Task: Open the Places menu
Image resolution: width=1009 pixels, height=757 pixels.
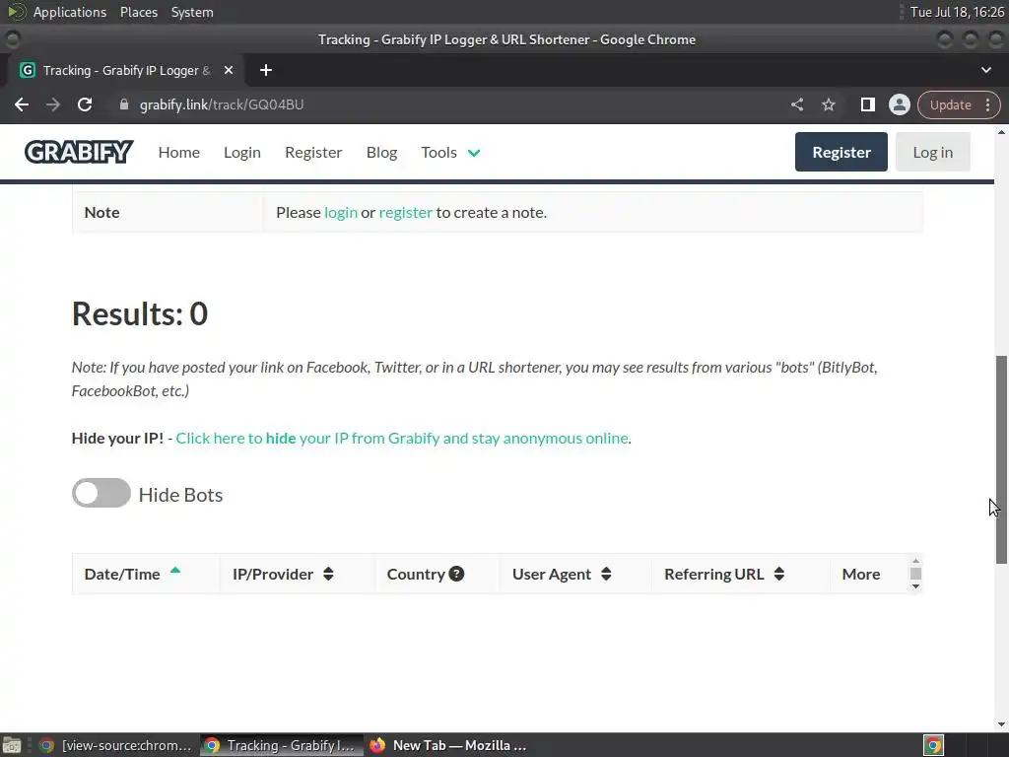Action: click(x=139, y=12)
